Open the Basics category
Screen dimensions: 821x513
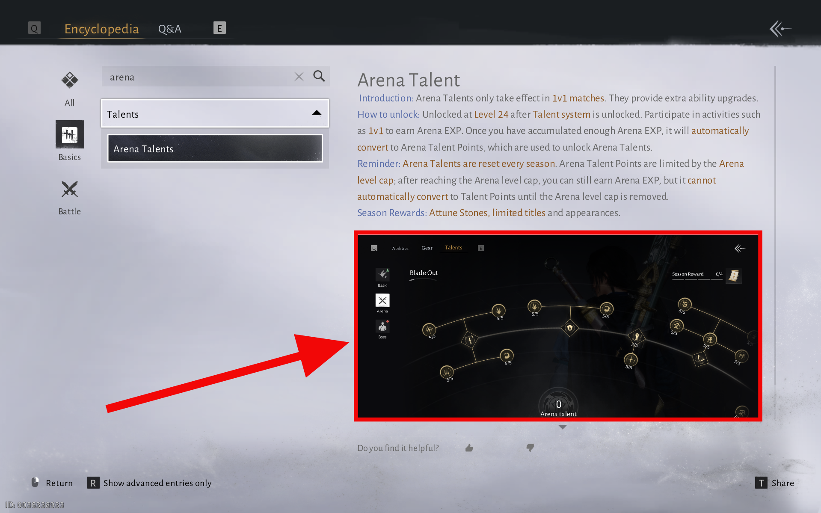70,135
